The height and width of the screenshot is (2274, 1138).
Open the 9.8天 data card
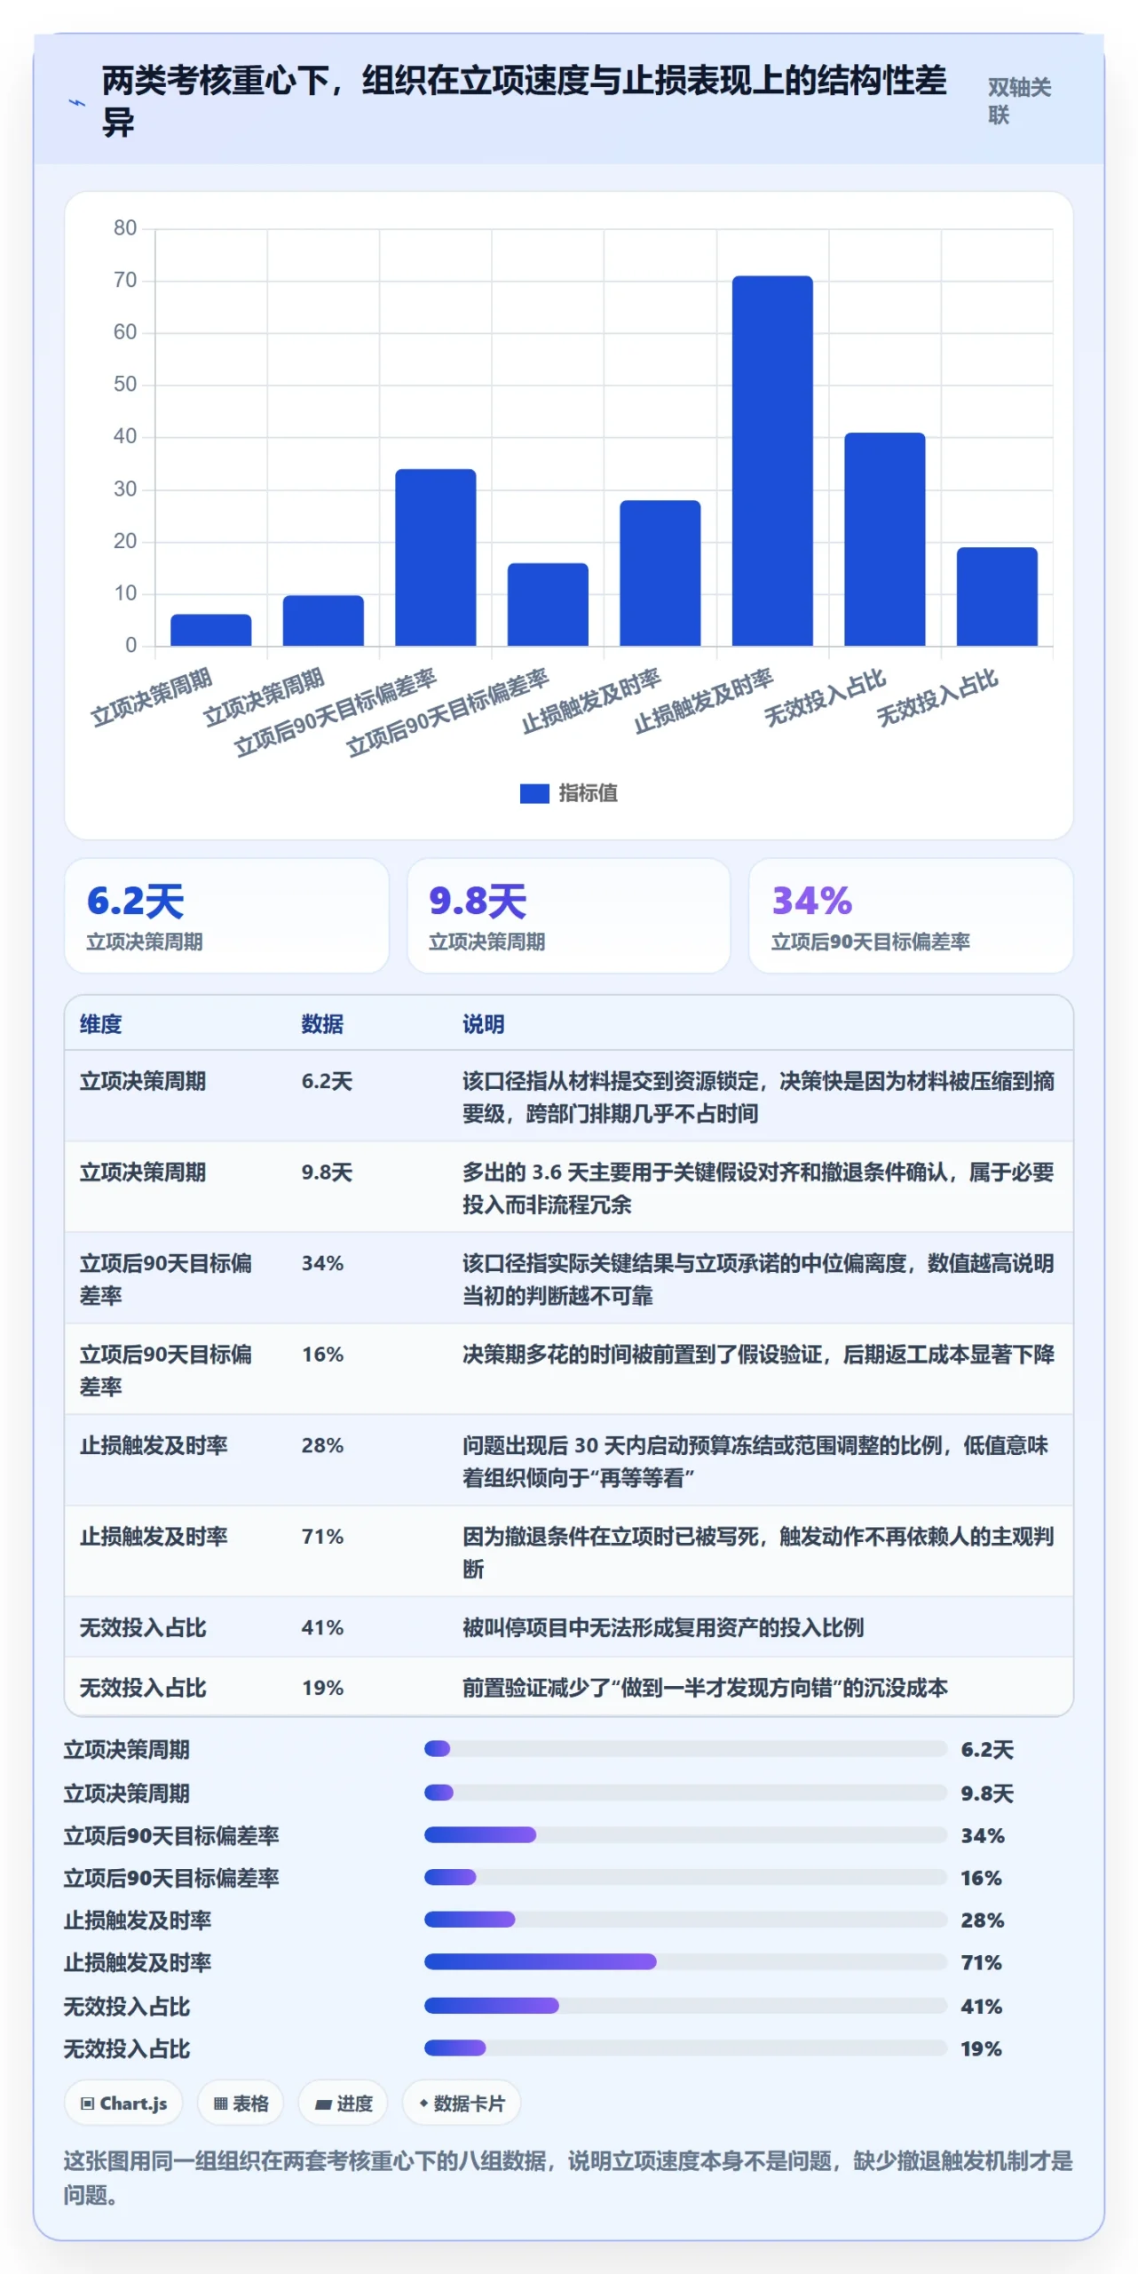[569, 915]
